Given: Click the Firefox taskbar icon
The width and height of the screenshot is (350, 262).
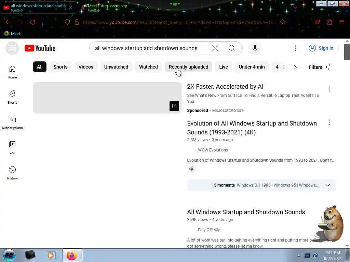Looking at the screenshot, I should coord(72,255).
